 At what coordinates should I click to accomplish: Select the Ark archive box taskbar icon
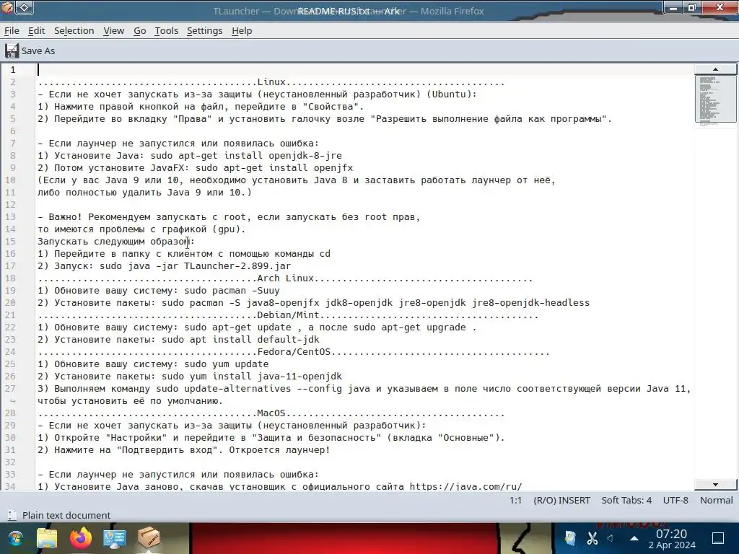(149, 538)
